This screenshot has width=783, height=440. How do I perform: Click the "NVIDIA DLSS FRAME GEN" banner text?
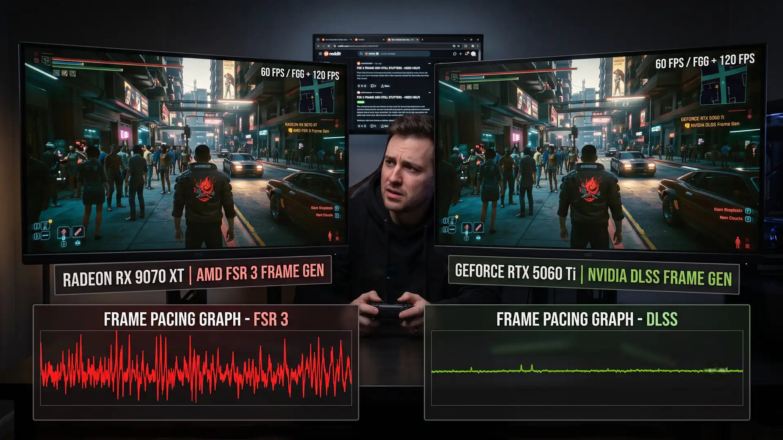659,277
